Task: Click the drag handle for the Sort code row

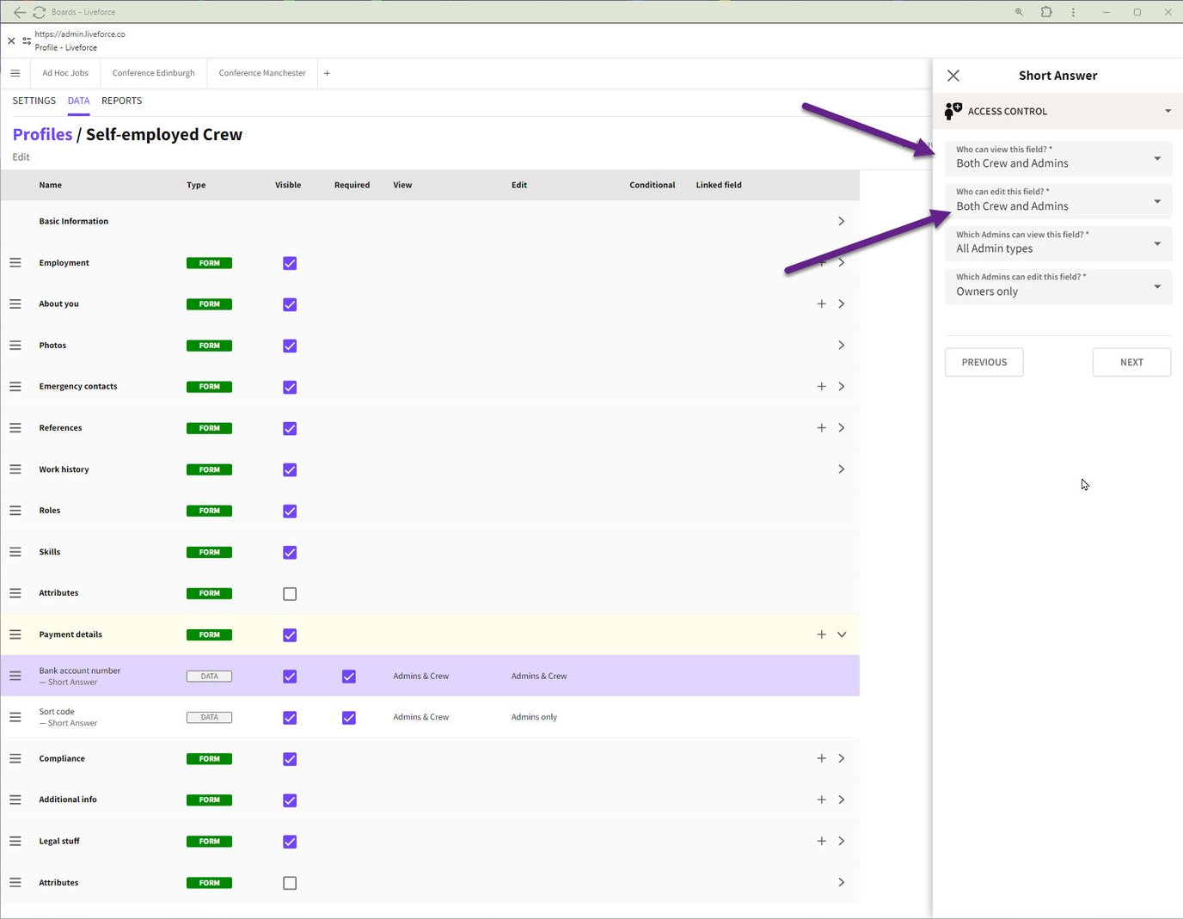Action: [15, 717]
